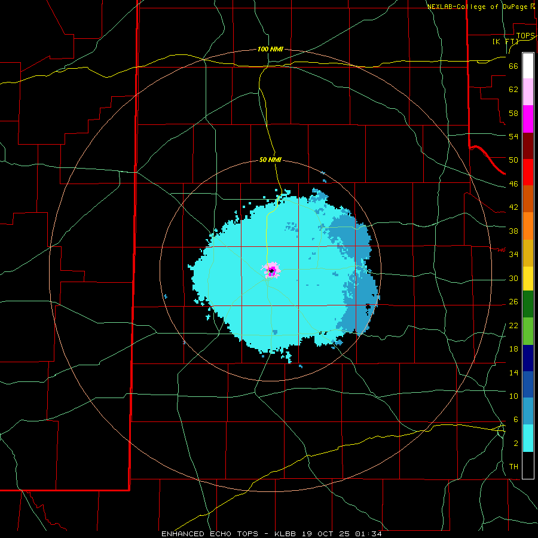This screenshot has height=538, width=538.
Task: Click the legend value '22'
Action: click(513, 325)
